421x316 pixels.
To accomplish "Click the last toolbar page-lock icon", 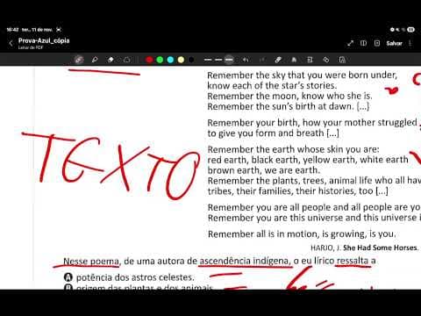I will (x=342, y=60).
